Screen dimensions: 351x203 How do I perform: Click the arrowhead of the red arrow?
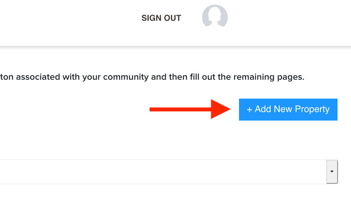(x=221, y=109)
